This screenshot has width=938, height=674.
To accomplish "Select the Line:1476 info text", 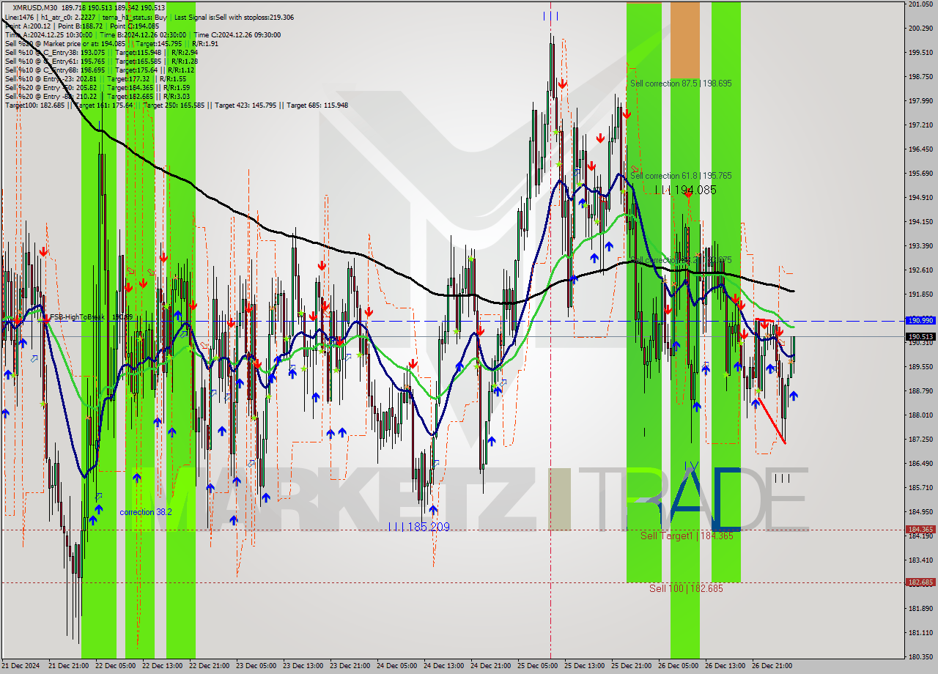I will [x=18, y=16].
